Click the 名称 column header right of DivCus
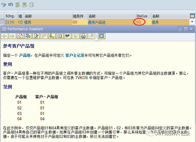This screenshot has width=196, height=142. pos(171,16)
